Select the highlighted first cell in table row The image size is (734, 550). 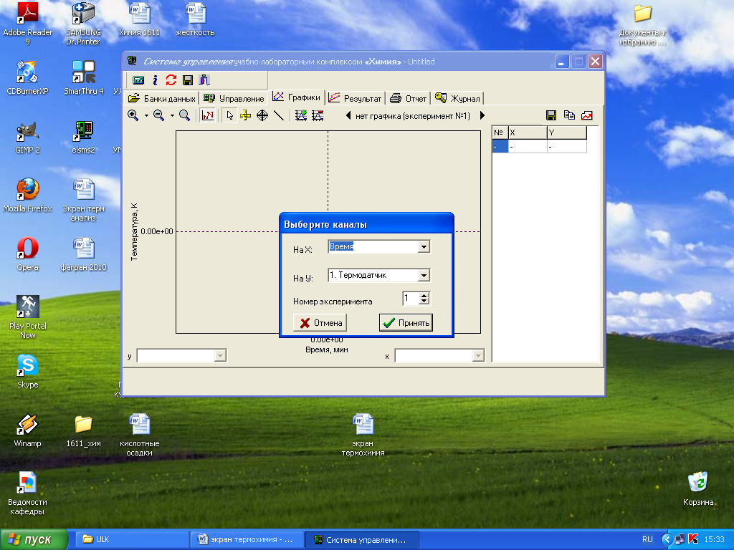click(x=500, y=146)
